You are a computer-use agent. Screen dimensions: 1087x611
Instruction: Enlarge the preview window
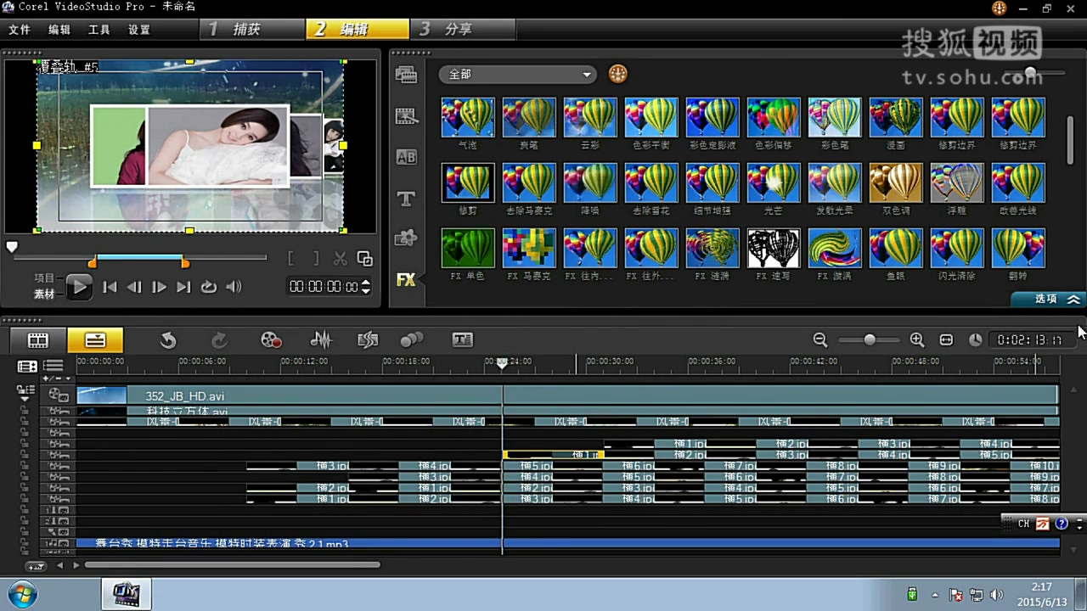pyautogui.click(x=365, y=259)
